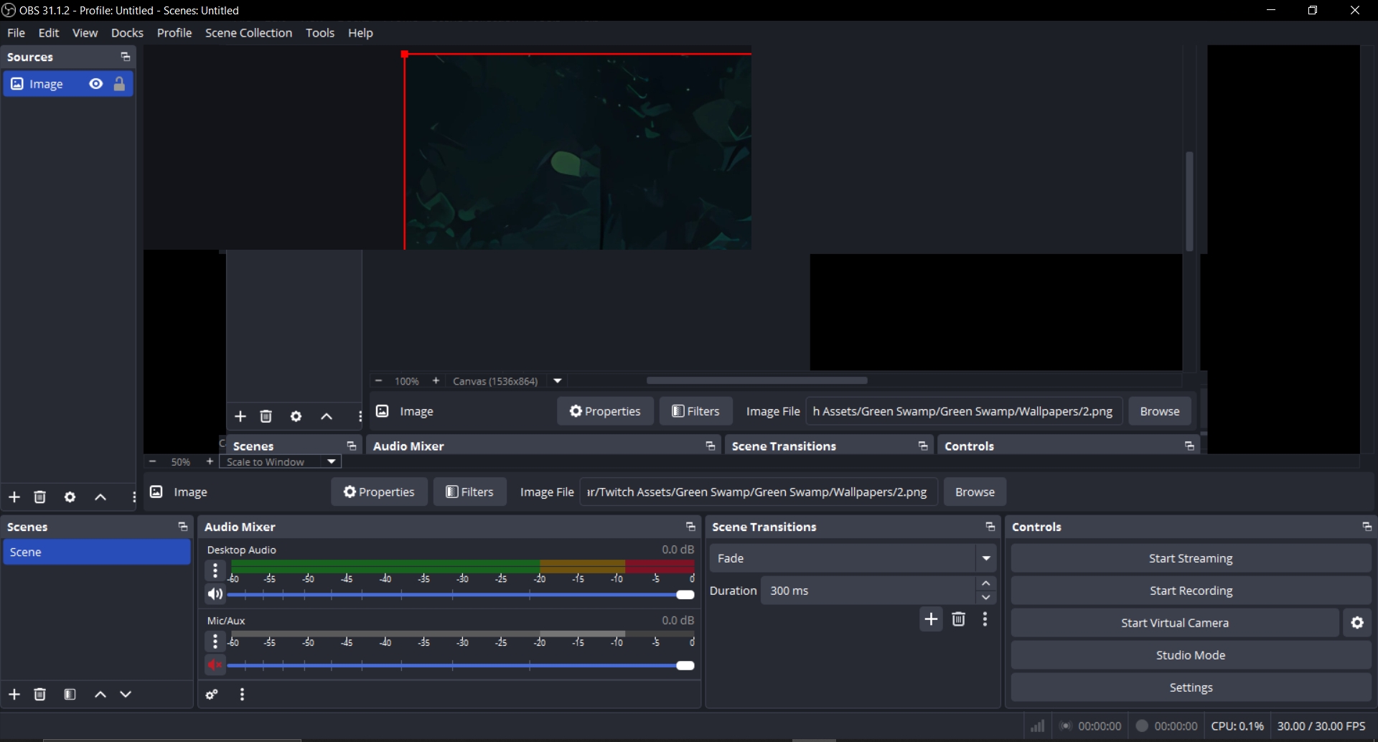Open source properties gear in Sources panel
This screenshot has height=742, width=1378.
pos(70,497)
